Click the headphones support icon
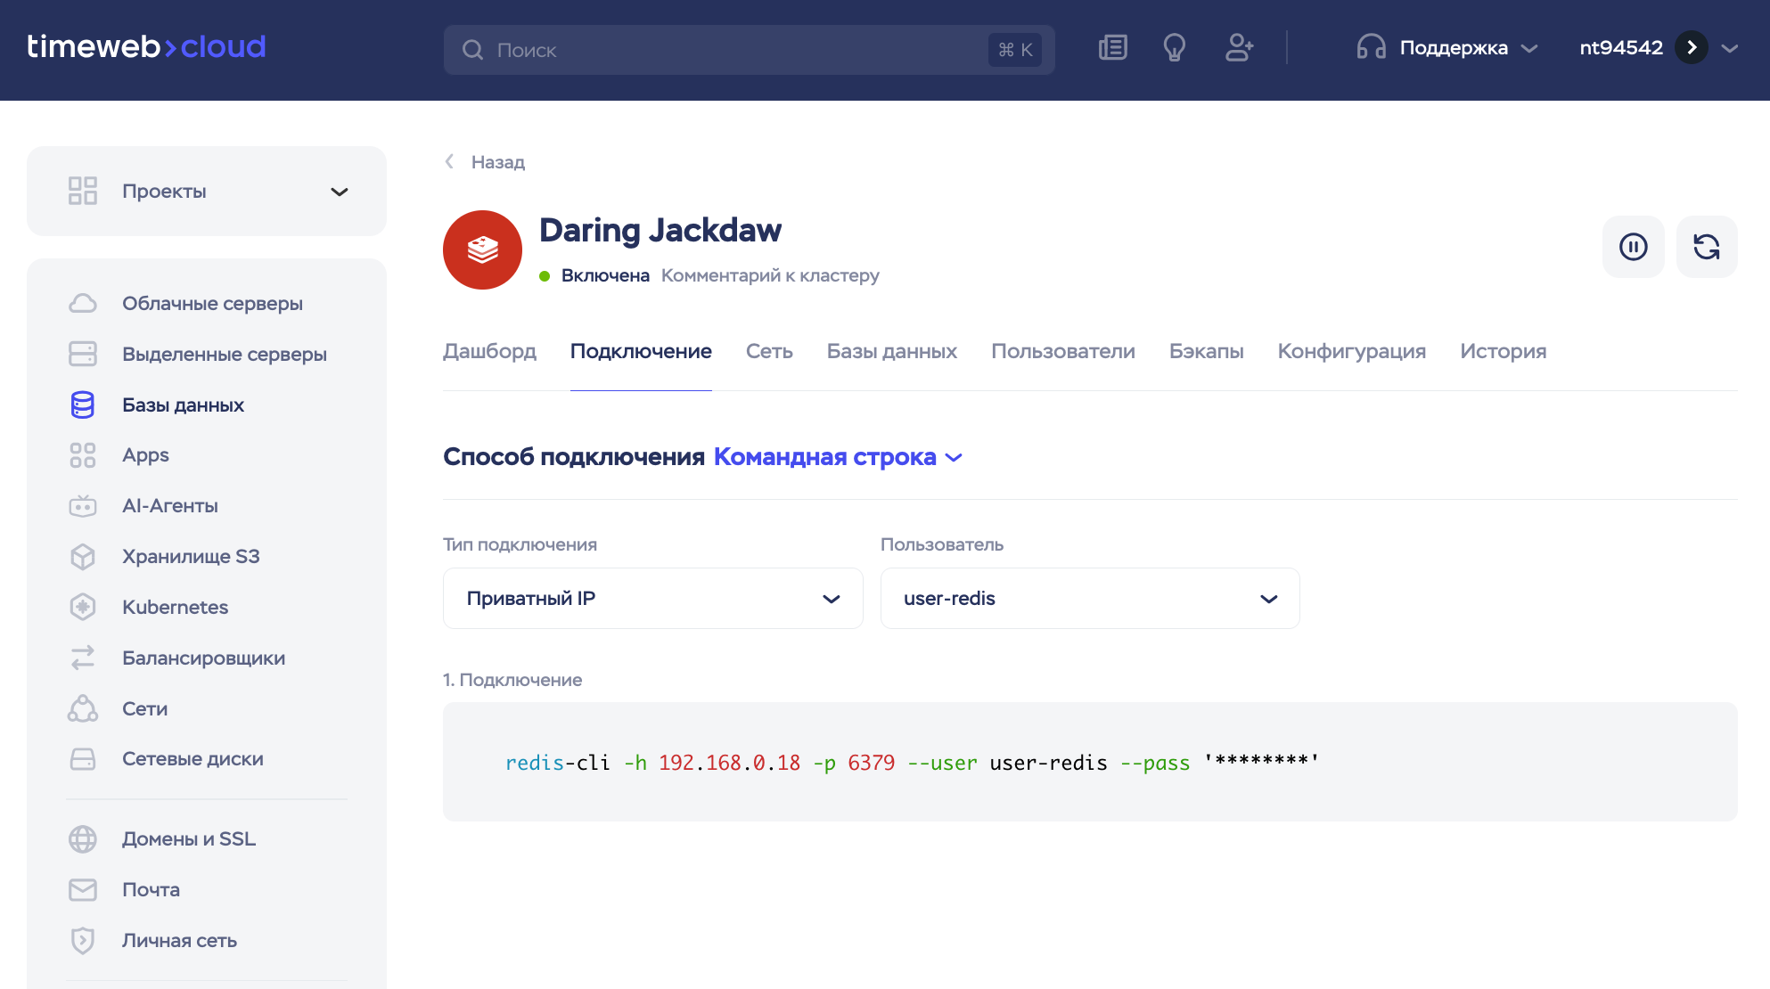Viewport: 1770px width, 989px height. [1371, 47]
